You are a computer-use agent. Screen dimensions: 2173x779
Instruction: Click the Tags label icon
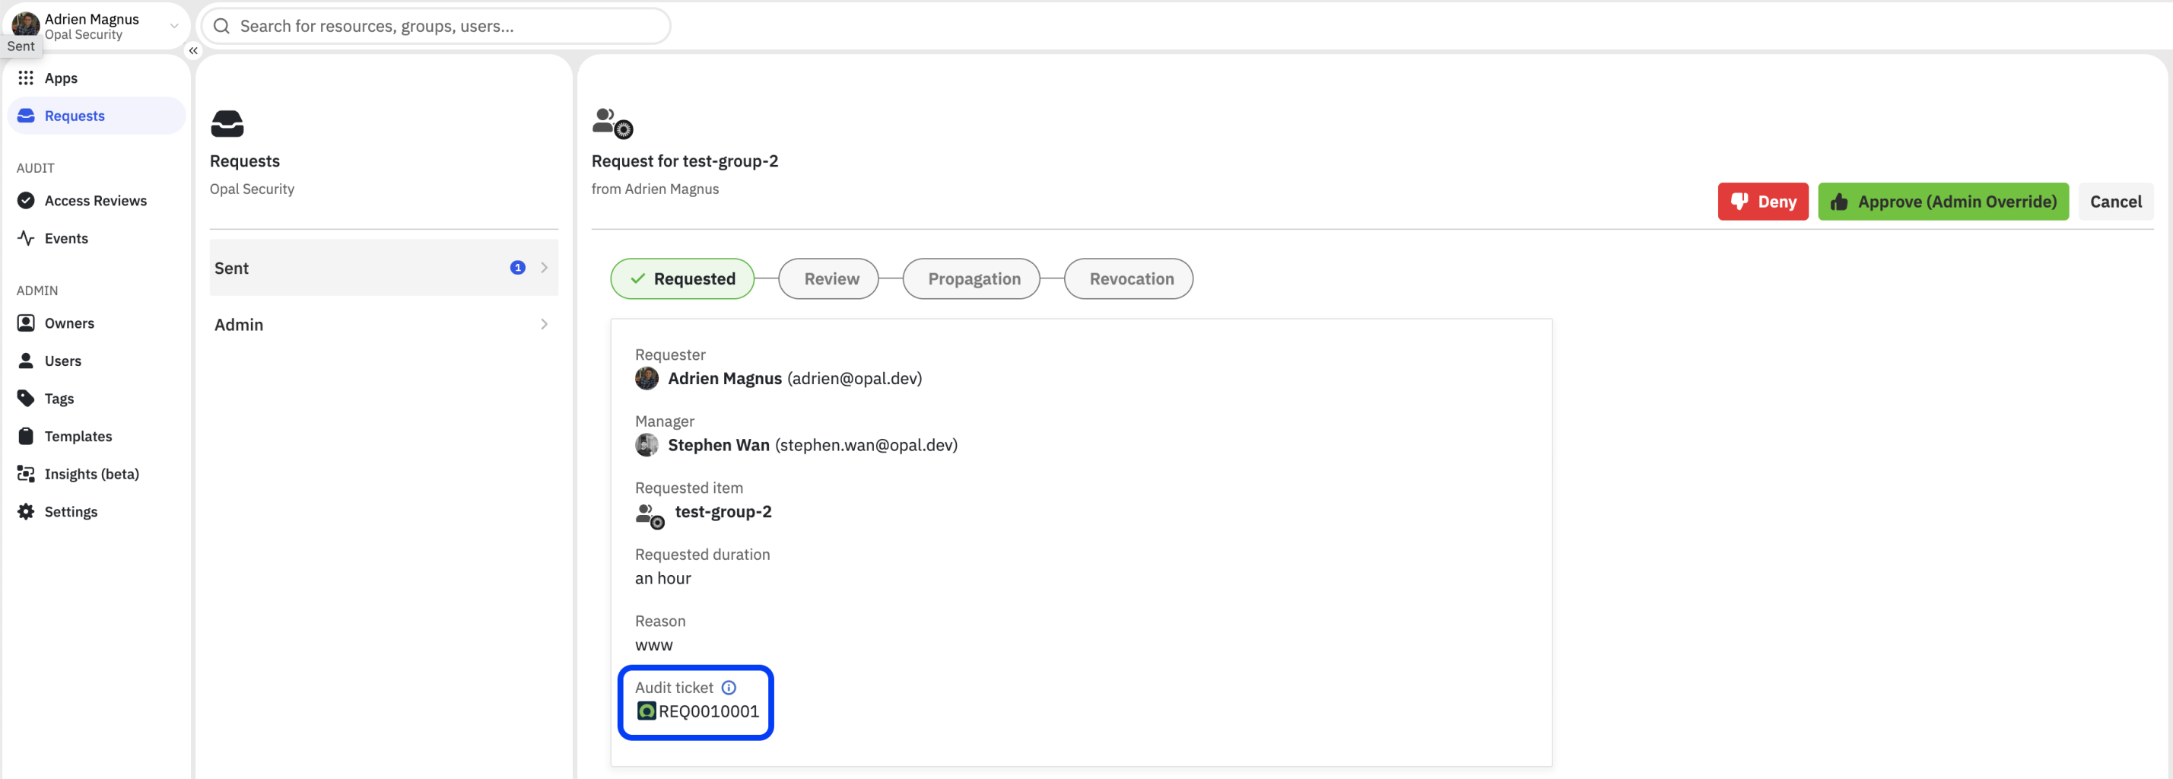pos(25,398)
